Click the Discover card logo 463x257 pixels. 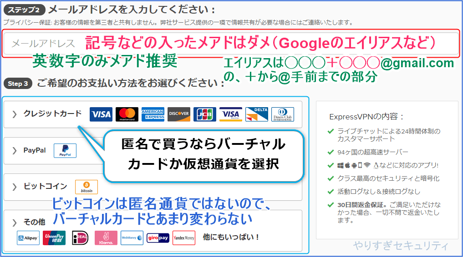click(179, 114)
